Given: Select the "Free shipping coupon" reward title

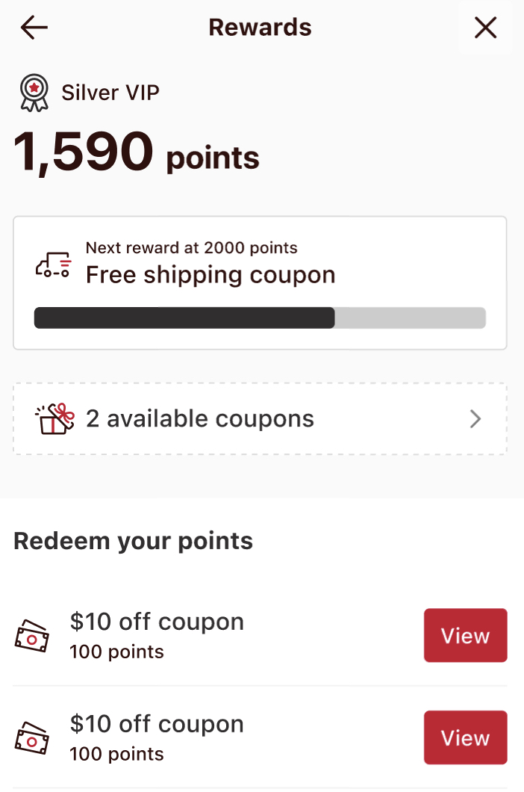Looking at the screenshot, I should click(210, 275).
